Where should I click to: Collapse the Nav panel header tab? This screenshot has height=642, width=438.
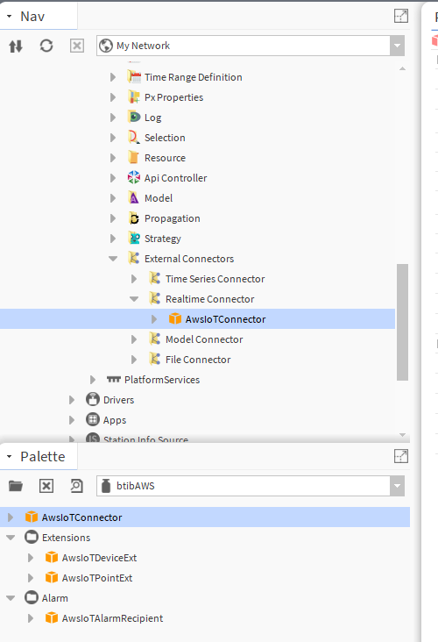[9, 17]
